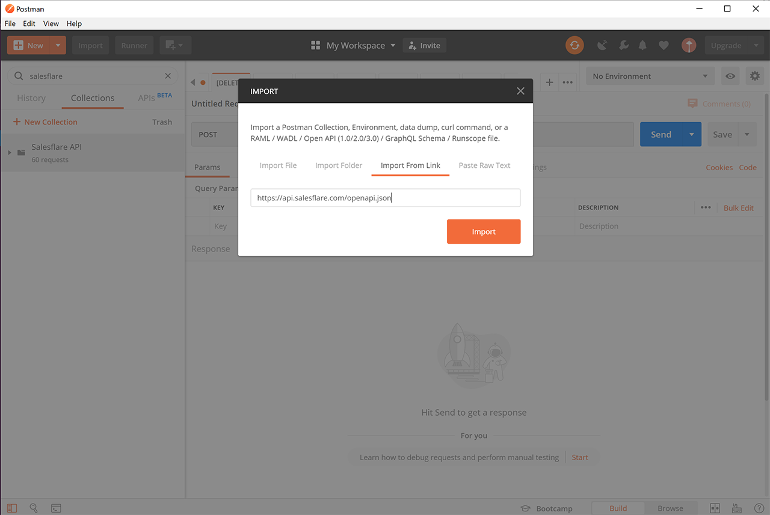Open the File menu
The image size is (770, 515).
pyautogui.click(x=10, y=23)
